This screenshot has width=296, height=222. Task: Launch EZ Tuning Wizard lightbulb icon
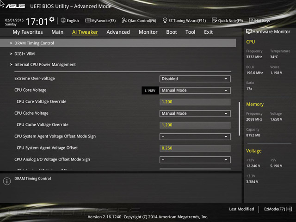(x=165, y=20)
